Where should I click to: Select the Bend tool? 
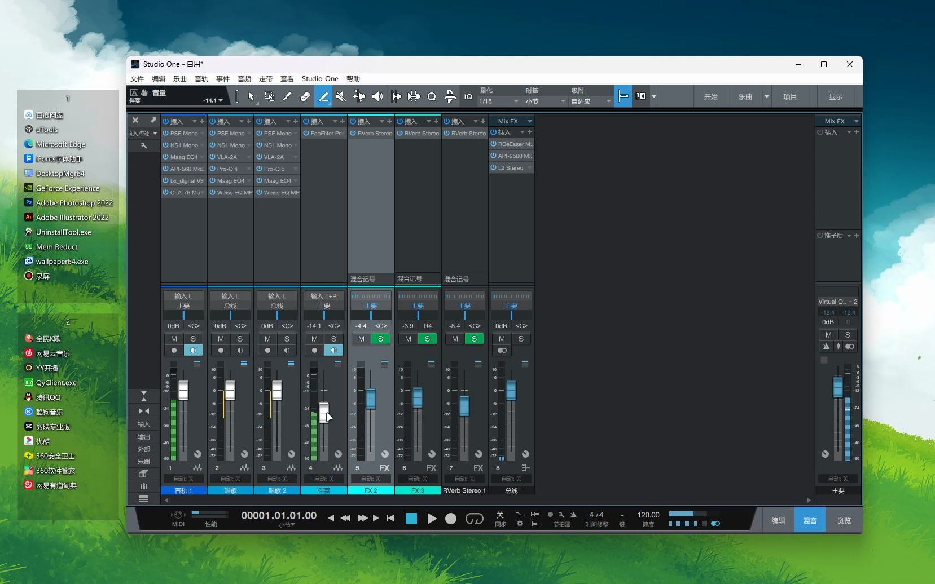pyautogui.click(x=359, y=96)
